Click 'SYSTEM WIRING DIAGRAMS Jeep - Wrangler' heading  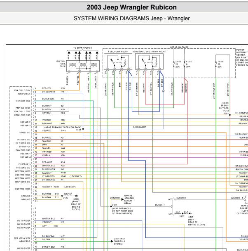pyautogui.click(x=131, y=19)
